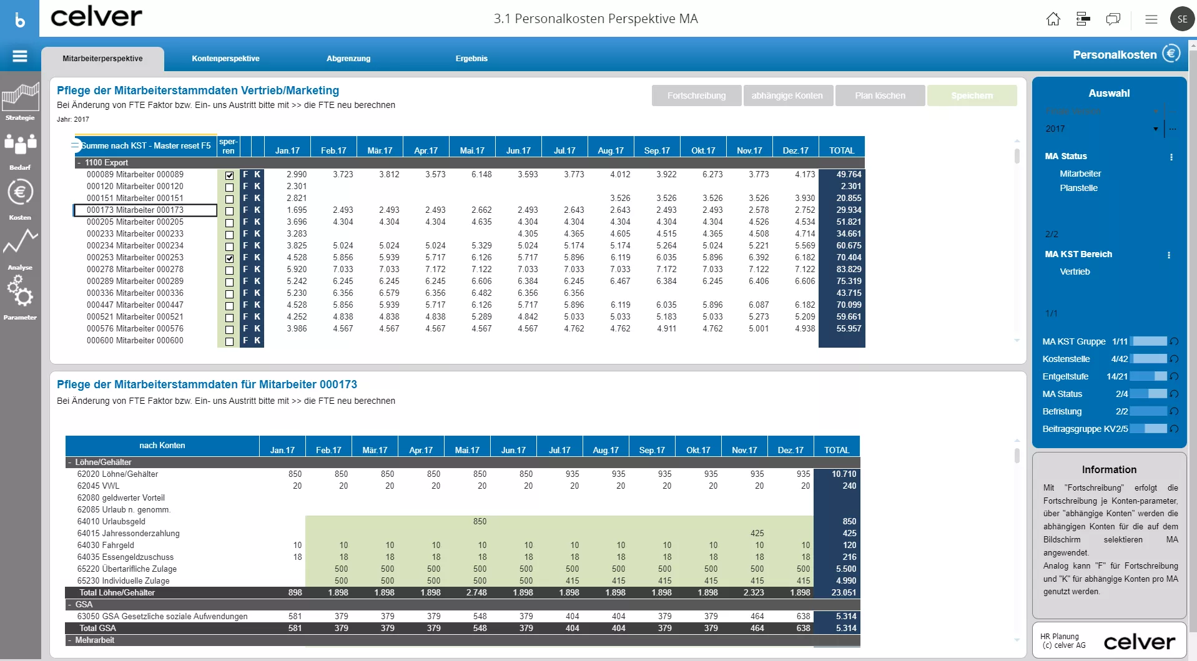Image resolution: width=1197 pixels, height=661 pixels.
Task: Open the Kosten sidebar module
Action: pos(20,200)
